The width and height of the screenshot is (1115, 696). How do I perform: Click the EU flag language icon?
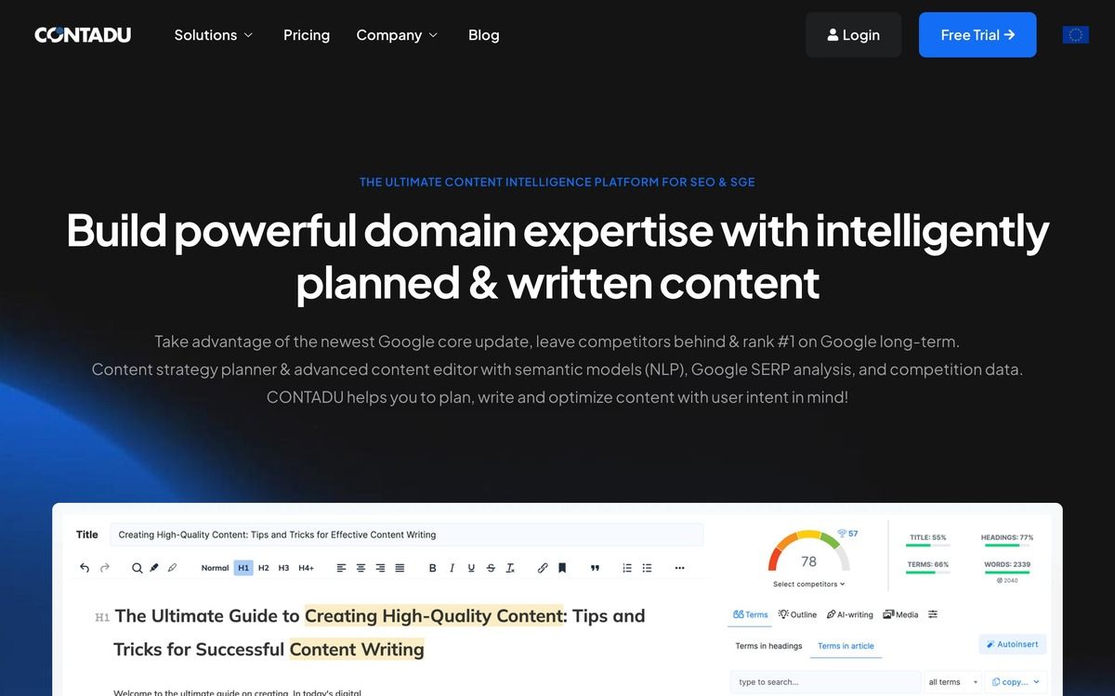(x=1075, y=35)
